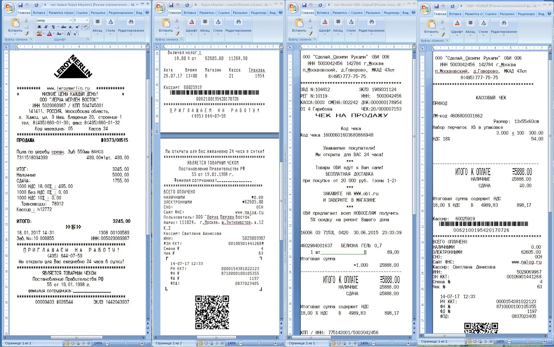The width and height of the screenshot is (554, 347).
Task: Click 140% zoom level in ОБИ -старый window
Action: (x=364, y=343)
